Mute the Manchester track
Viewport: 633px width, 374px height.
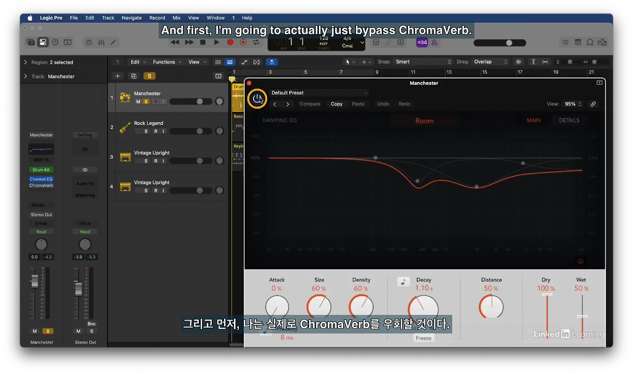(x=138, y=101)
